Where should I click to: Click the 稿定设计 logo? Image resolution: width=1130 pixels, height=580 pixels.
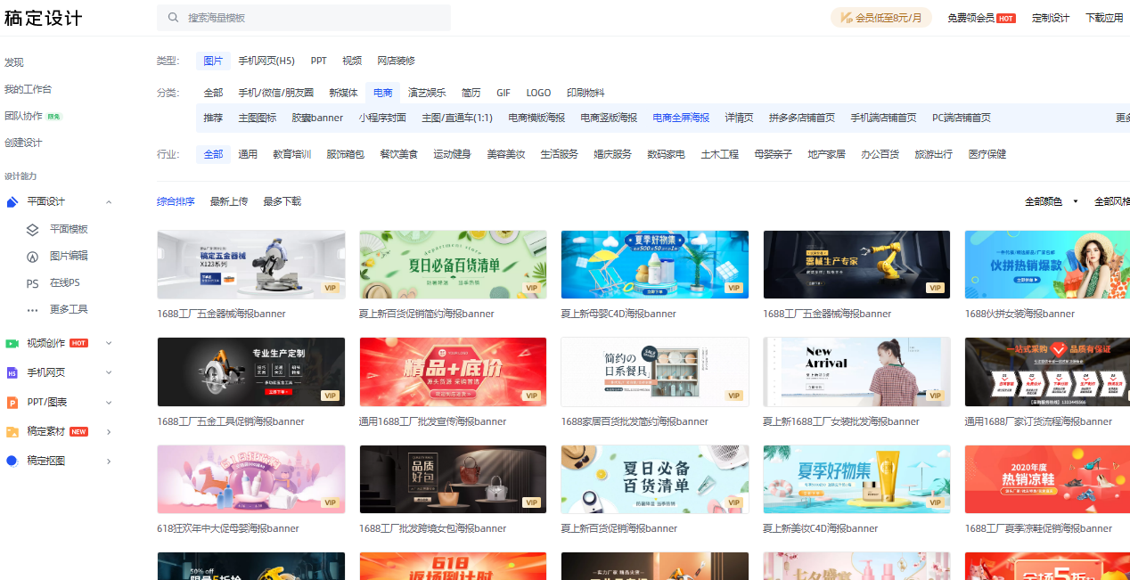click(x=44, y=19)
